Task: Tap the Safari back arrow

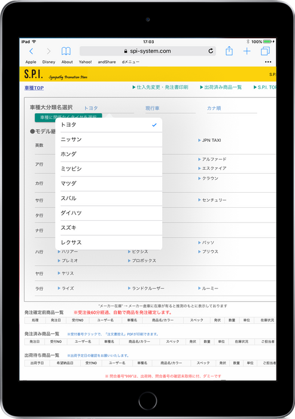Action: pyautogui.click(x=31, y=51)
